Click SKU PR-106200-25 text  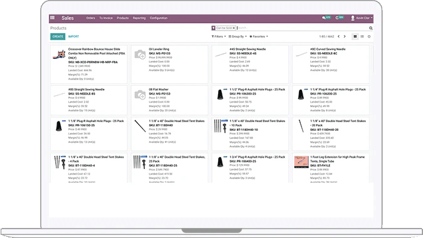[x=323, y=94]
